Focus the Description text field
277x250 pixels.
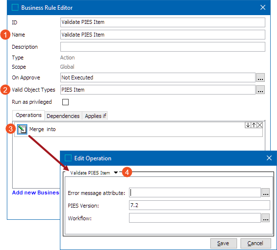[x=163, y=47]
